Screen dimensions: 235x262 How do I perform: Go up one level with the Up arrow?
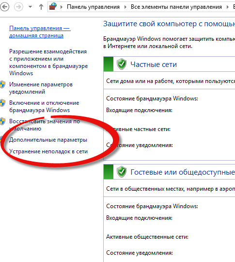(41, 7)
